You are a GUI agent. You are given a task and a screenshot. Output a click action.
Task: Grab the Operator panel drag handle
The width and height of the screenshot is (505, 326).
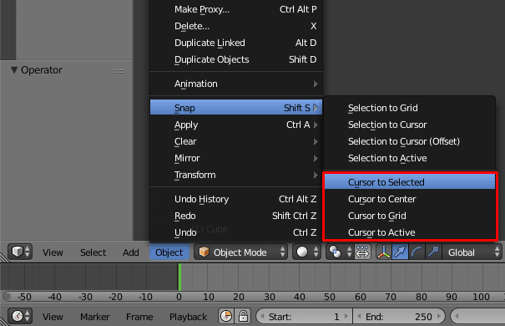click(x=119, y=71)
